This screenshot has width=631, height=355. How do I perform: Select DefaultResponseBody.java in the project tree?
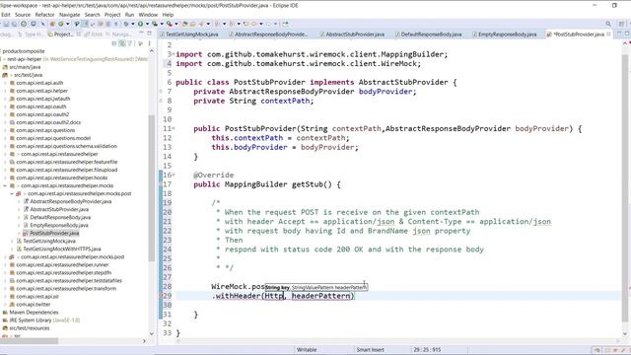[60, 217]
